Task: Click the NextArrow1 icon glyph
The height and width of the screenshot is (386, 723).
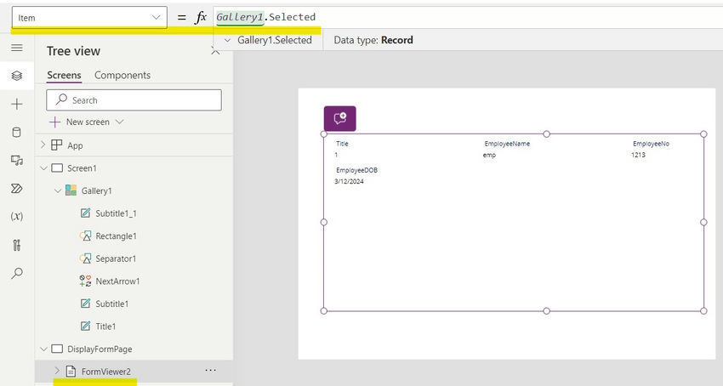Action: pyautogui.click(x=85, y=281)
